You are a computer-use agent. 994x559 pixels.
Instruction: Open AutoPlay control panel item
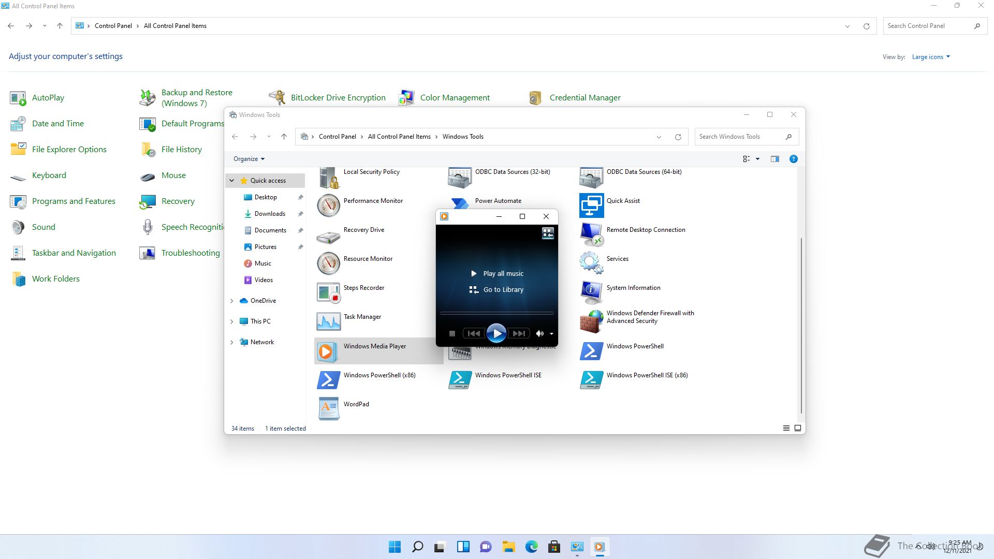37,98
